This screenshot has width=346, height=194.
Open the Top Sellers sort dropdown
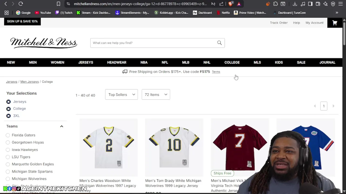(121, 95)
